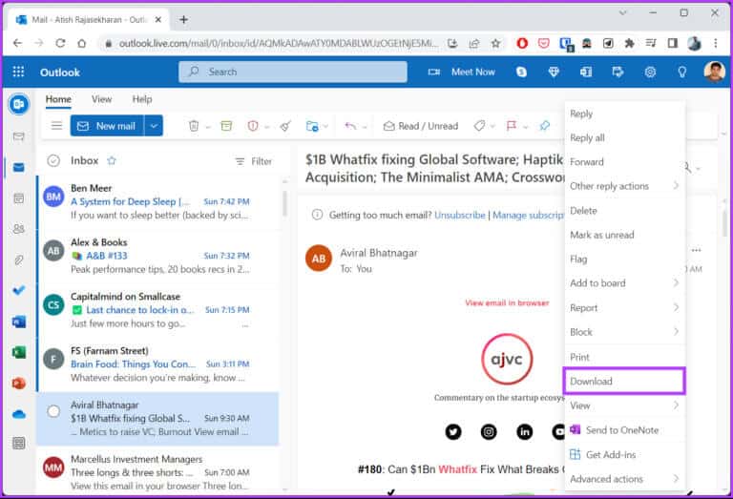The width and height of the screenshot is (733, 499).
Task: Open Calendar from left sidebar
Action: tap(19, 198)
